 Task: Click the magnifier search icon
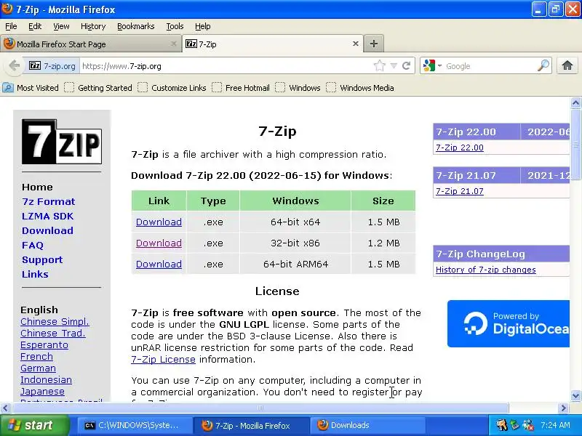point(543,66)
